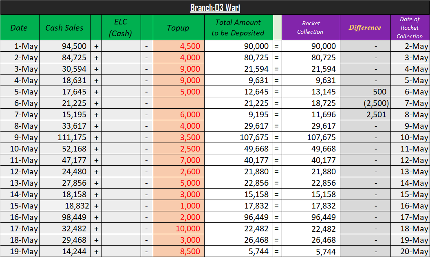Click the difference cell showing 2,501

[x=365, y=114]
